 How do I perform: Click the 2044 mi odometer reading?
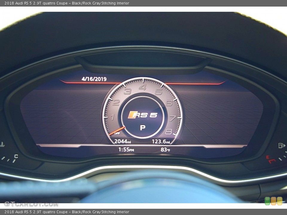[x=123, y=141]
